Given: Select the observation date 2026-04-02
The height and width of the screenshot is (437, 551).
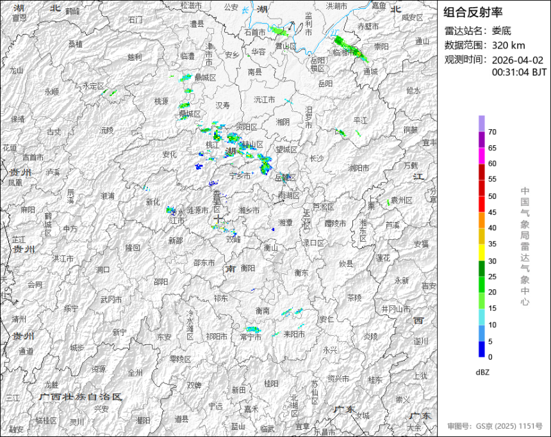Looking at the screenshot, I should [518, 60].
